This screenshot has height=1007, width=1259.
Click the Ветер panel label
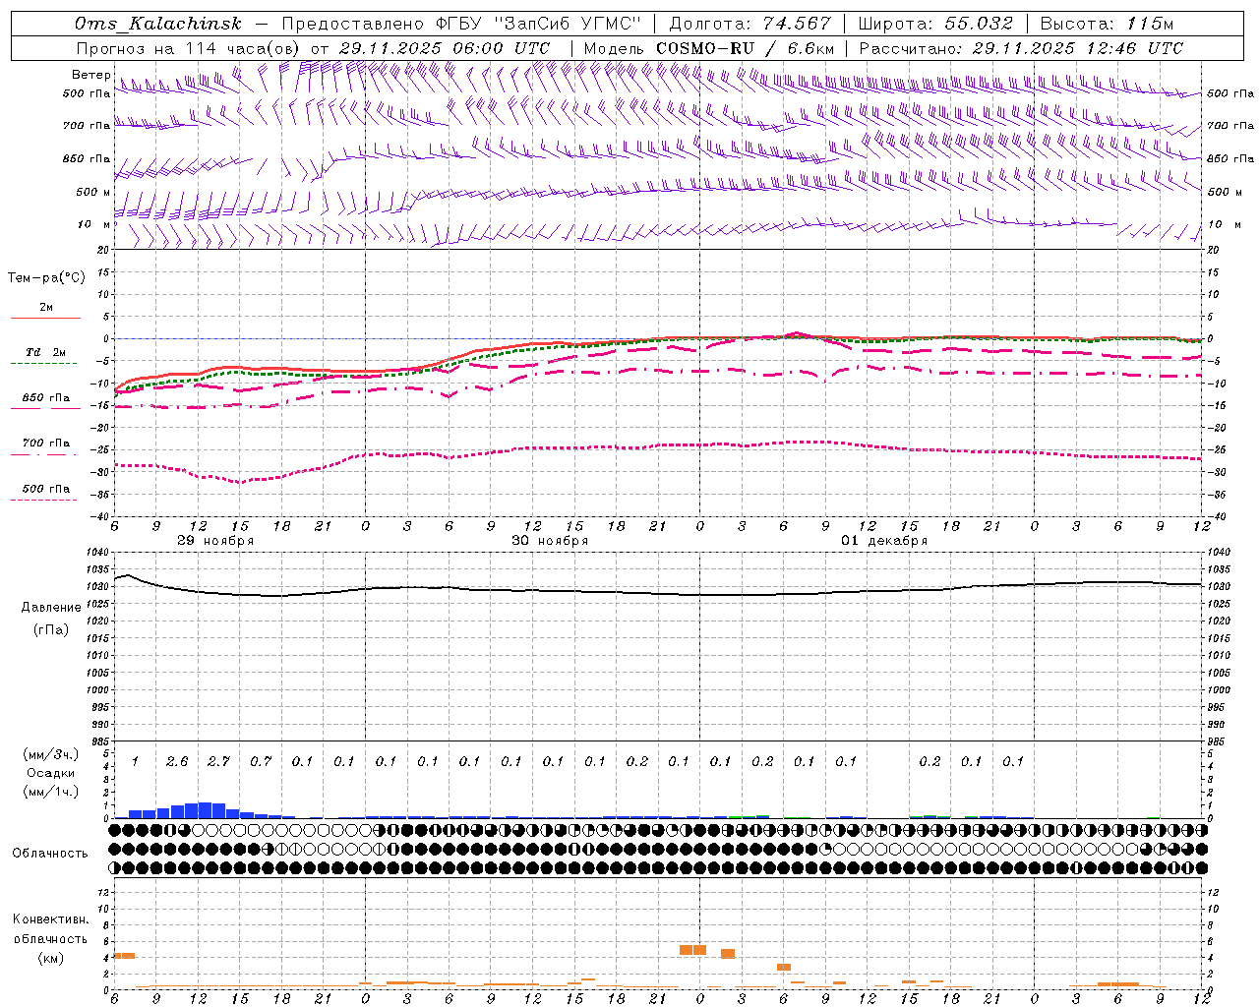90,75
